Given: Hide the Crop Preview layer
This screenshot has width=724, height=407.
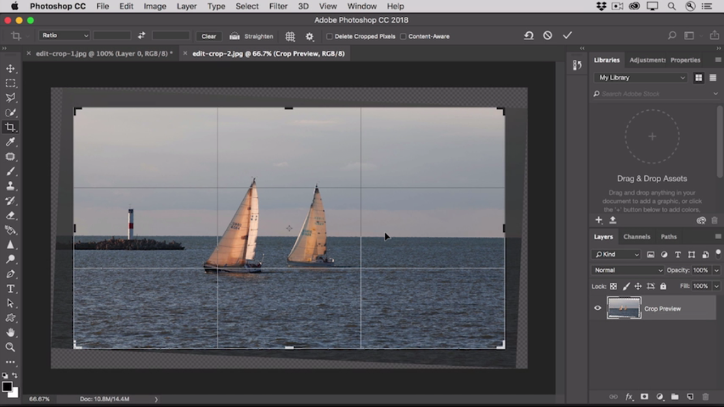Looking at the screenshot, I should click(598, 308).
